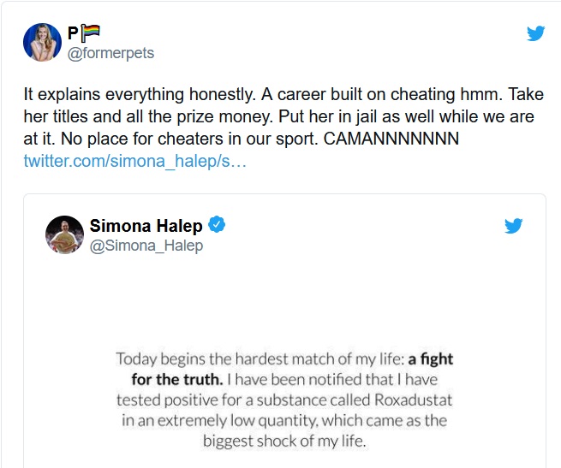Click the display name "P" of the tweet author

pos(73,34)
